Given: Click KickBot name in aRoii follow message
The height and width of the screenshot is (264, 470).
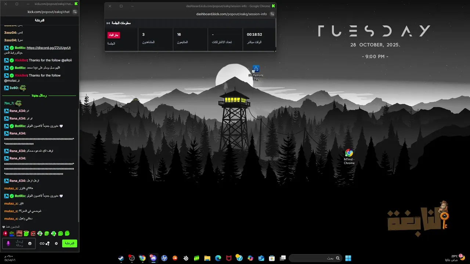Looking at the screenshot, I should coord(21,60).
